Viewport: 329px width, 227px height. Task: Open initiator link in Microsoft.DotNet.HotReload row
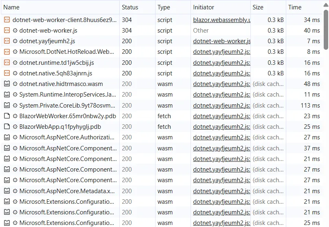pos(222,52)
